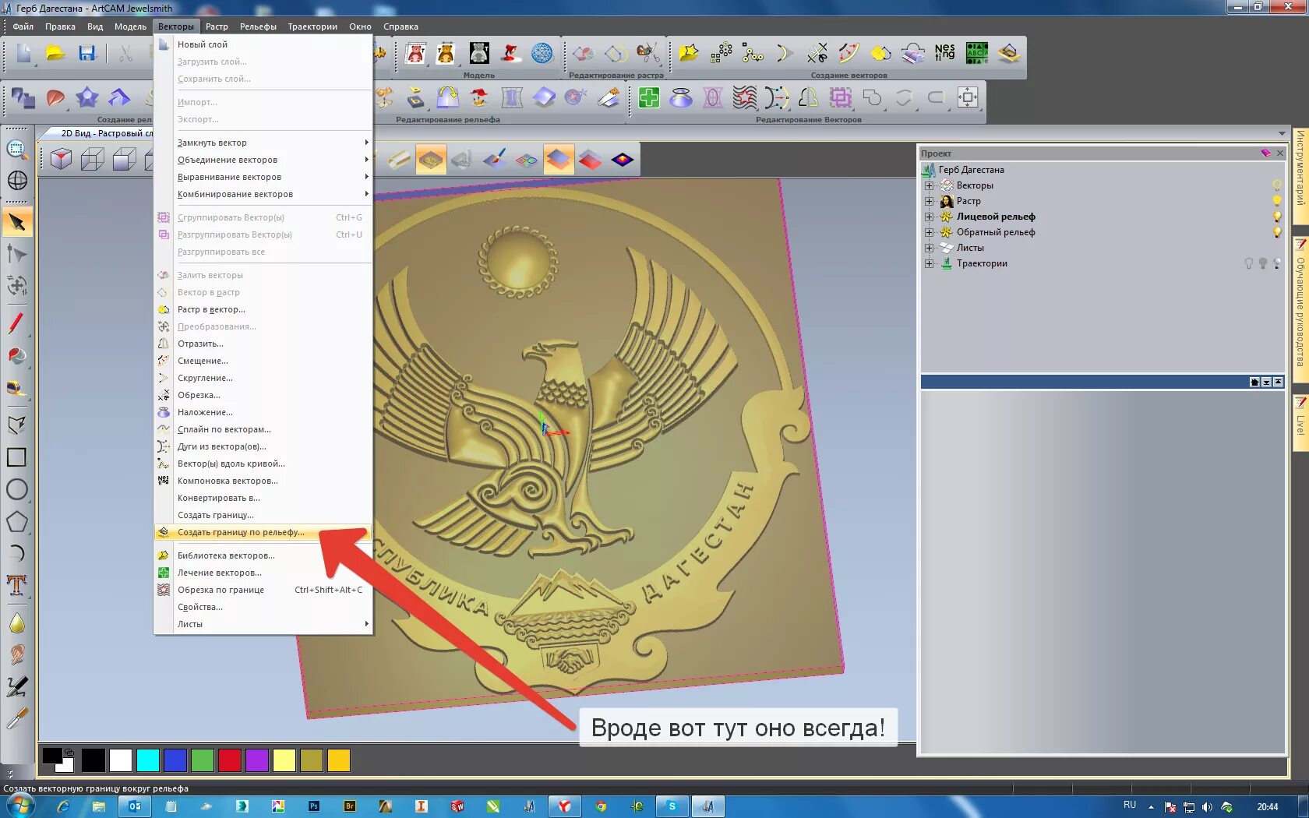Click the blue star relief creation icon
This screenshot has height=818, width=1309.
point(86,97)
